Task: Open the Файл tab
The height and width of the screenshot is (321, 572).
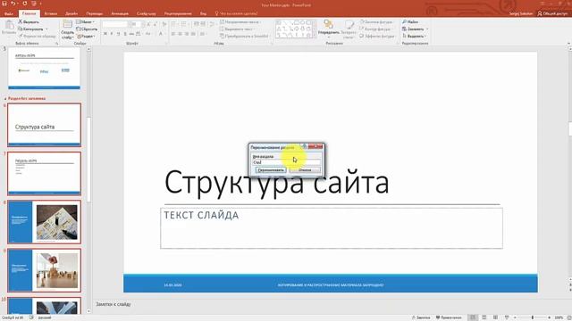Action: click(x=9, y=13)
